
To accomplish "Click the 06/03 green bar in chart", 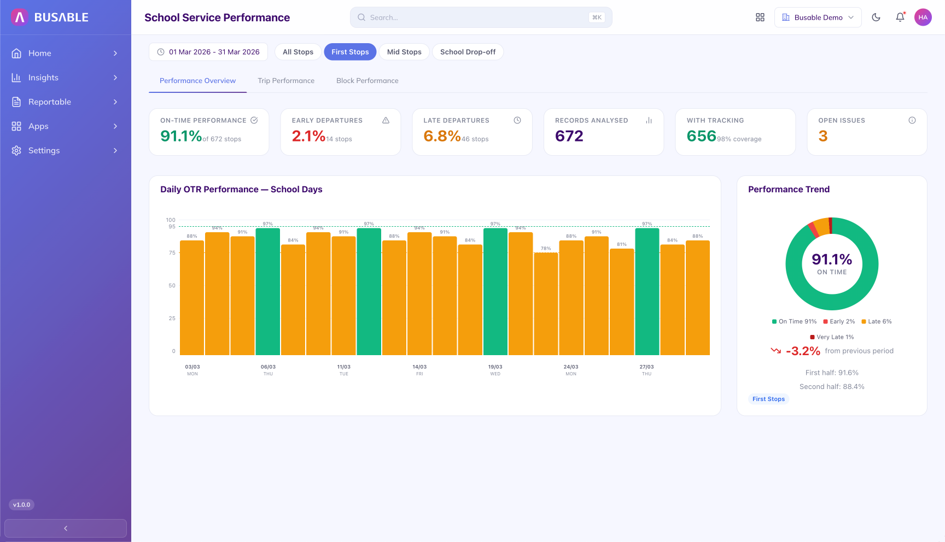I will coord(268,292).
